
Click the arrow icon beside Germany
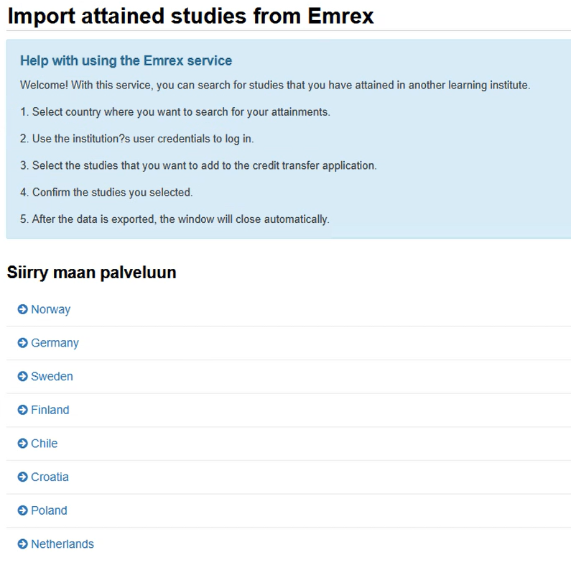pyautogui.click(x=23, y=343)
